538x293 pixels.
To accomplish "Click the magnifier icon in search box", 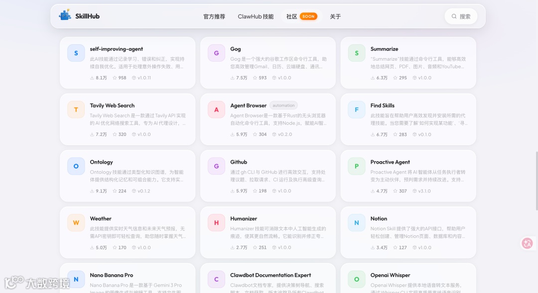I will coord(454,16).
